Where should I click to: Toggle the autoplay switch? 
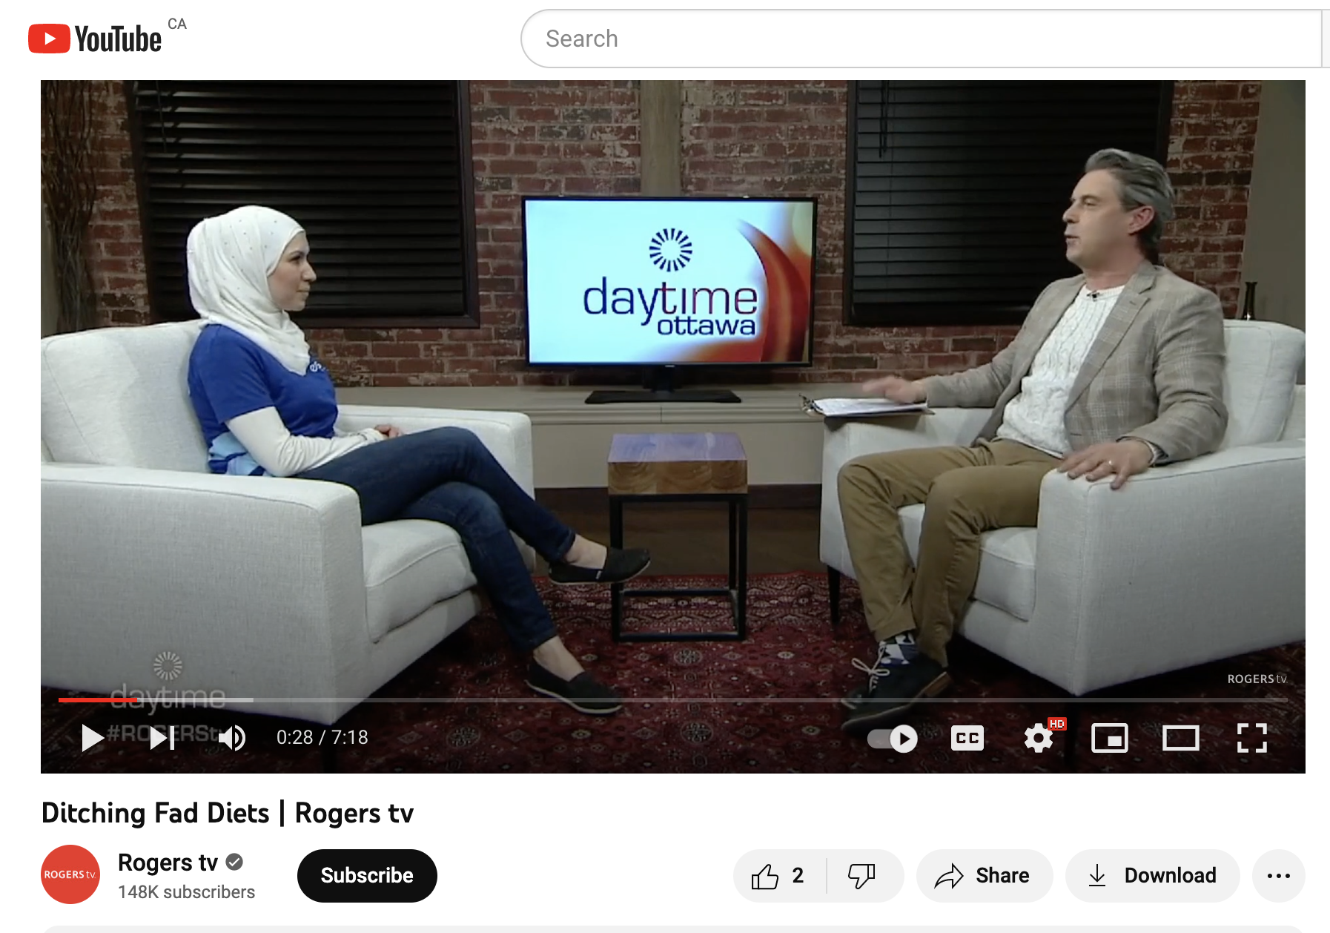pos(893,739)
